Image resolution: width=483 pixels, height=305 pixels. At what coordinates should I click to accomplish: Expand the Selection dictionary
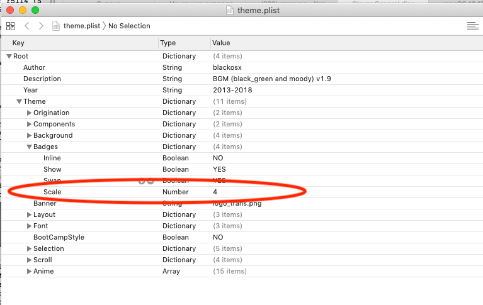(x=29, y=248)
